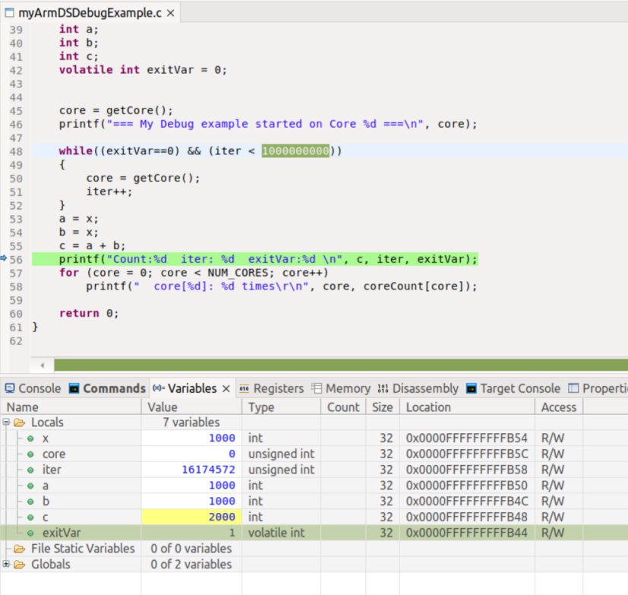Click the Registers tab icon
The height and width of the screenshot is (595, 628).
point(244,388)
